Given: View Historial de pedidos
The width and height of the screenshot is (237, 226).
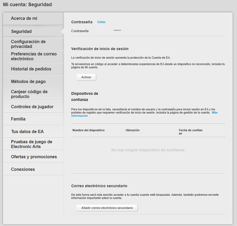Looking at the screenshot, I should tap(31, 69).
